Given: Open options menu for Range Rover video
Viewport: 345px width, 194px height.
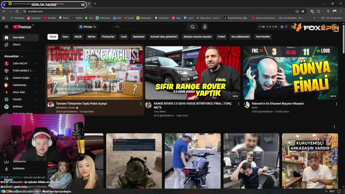Looking at the screenshot, I should [239, 104].
